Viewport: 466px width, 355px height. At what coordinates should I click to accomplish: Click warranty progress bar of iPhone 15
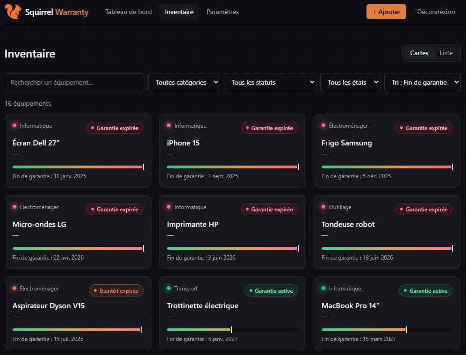[x=232, y=167]
